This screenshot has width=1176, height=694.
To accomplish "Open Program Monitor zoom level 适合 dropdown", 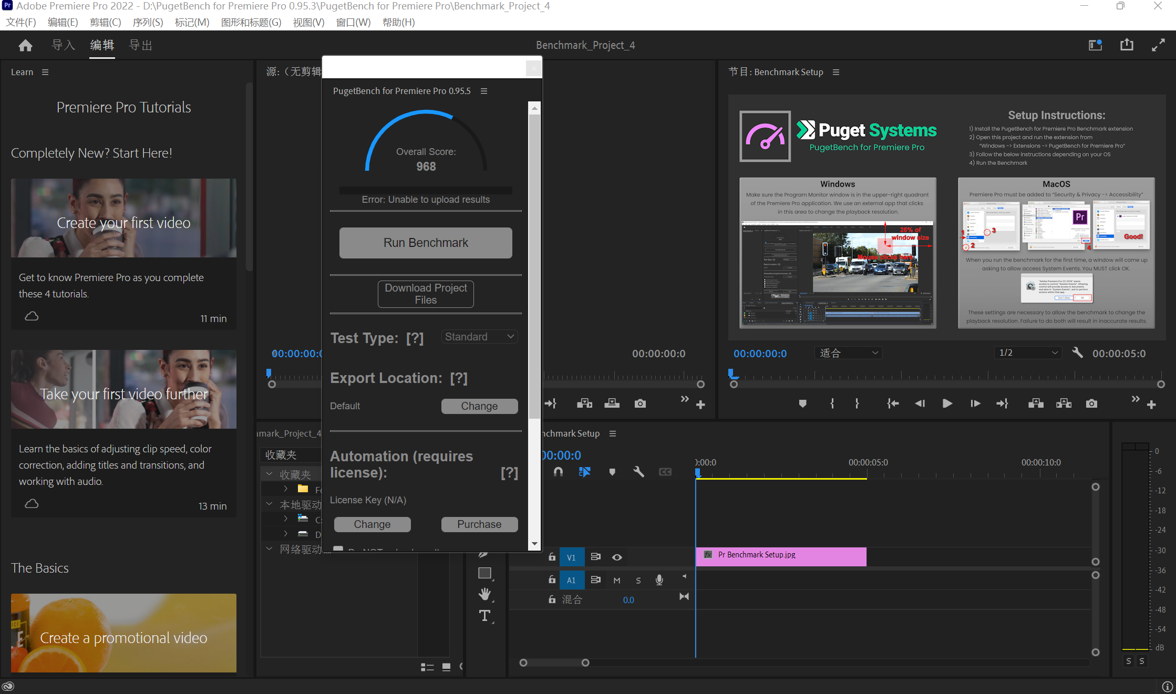I will coord(848,353).
